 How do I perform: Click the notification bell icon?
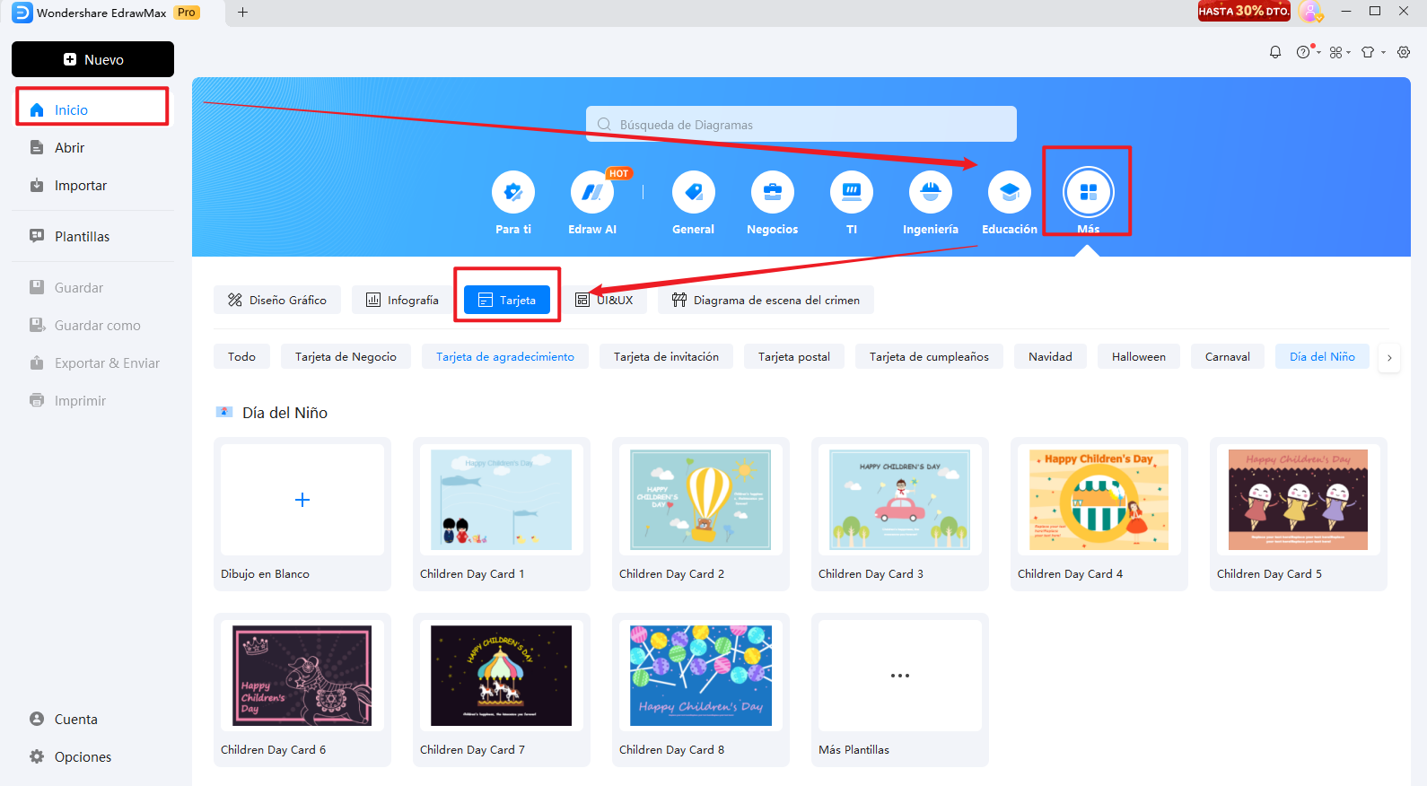click(1274, 52)
